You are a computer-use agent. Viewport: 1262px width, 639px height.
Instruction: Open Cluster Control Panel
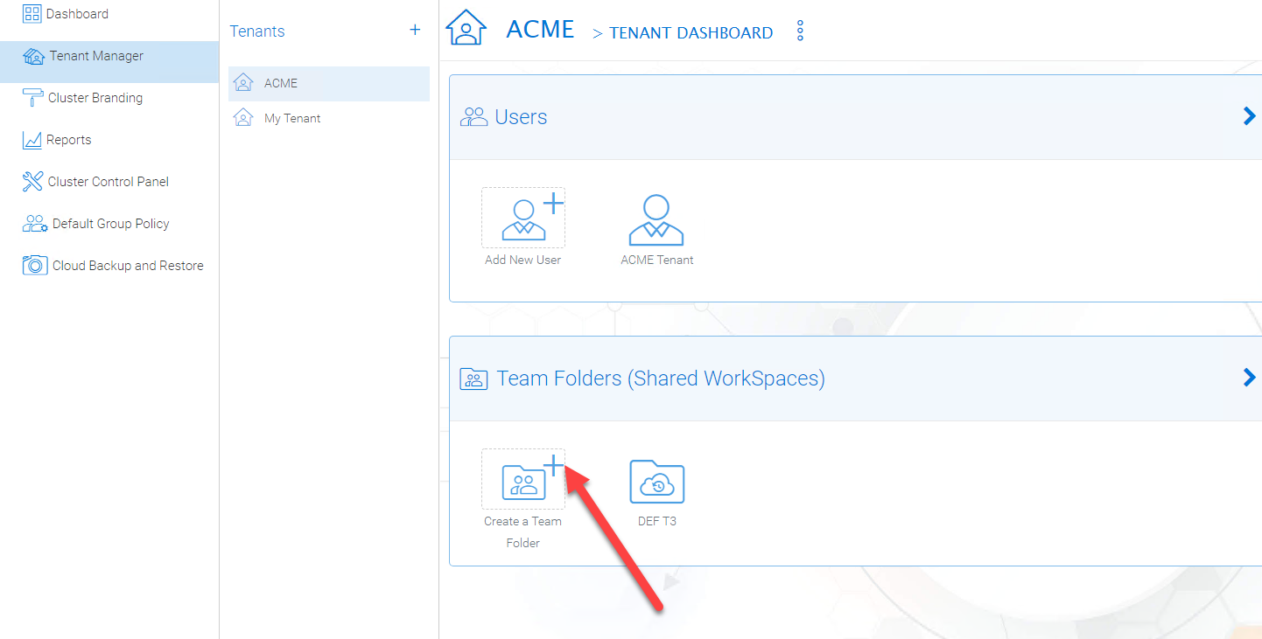click(x=109, y=182)
